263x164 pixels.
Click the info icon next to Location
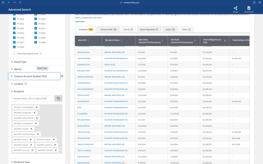26,84
